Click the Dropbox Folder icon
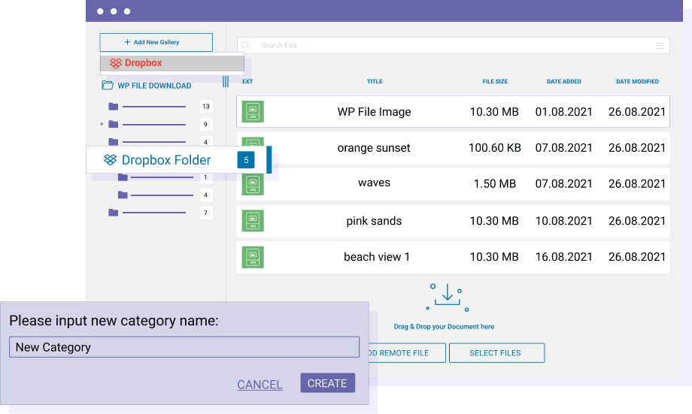The image size is (692, 414). click(111, 160)
